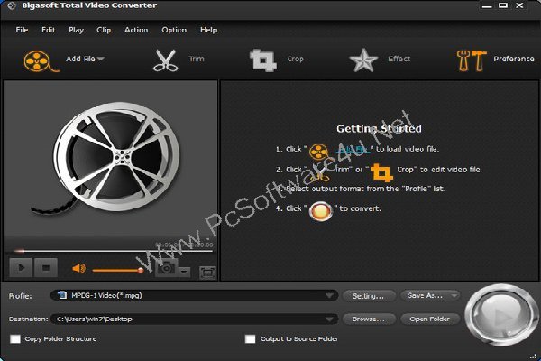Click the Browse... button
Screen dimensions: 541x361
coord(368,319)
